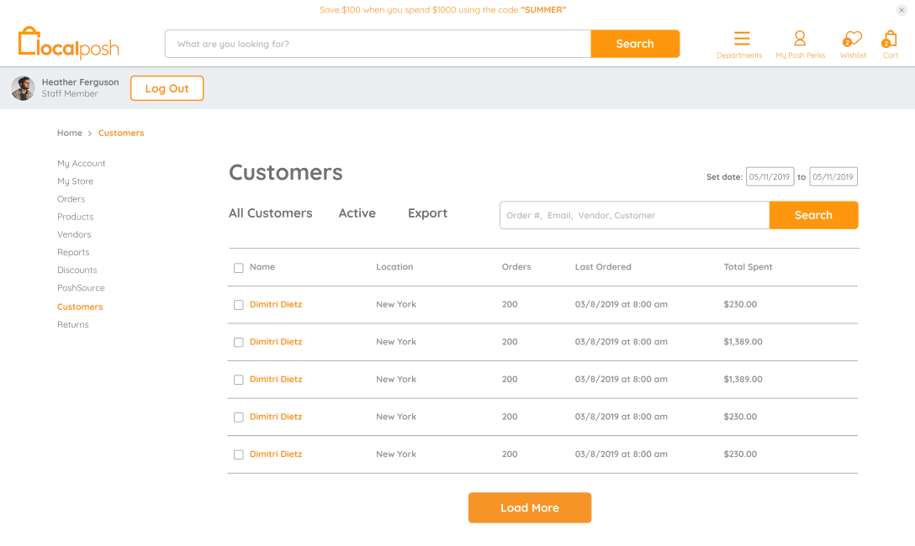Click the My Posh Perks person icon
This screenshot has height=546, width=915.
(x=800, y=39)
